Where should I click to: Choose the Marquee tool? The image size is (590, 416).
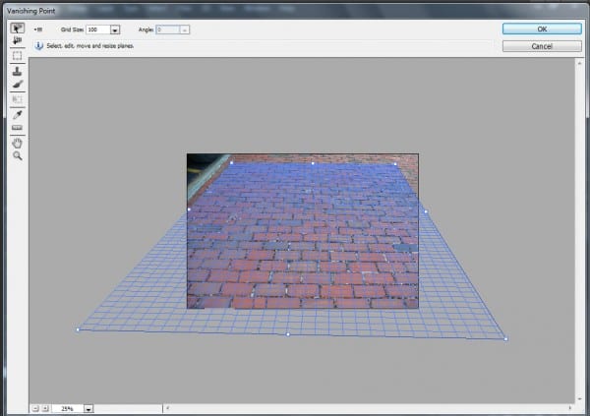point(17,56)
